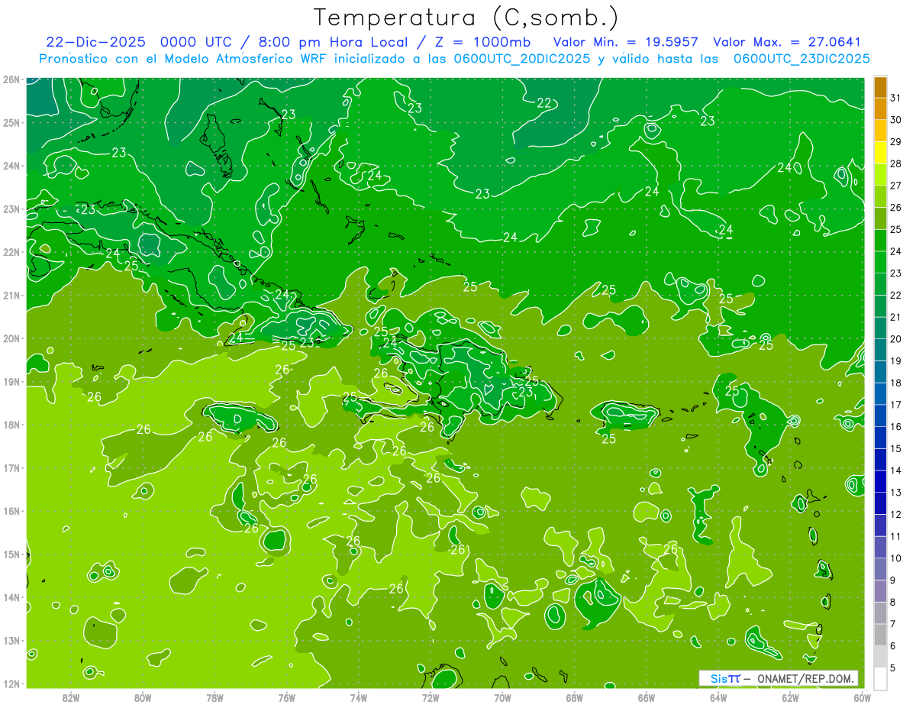Click the legend color band between 29 and 30
Viewport: 916px width, 708px height.
coord(880,131)
